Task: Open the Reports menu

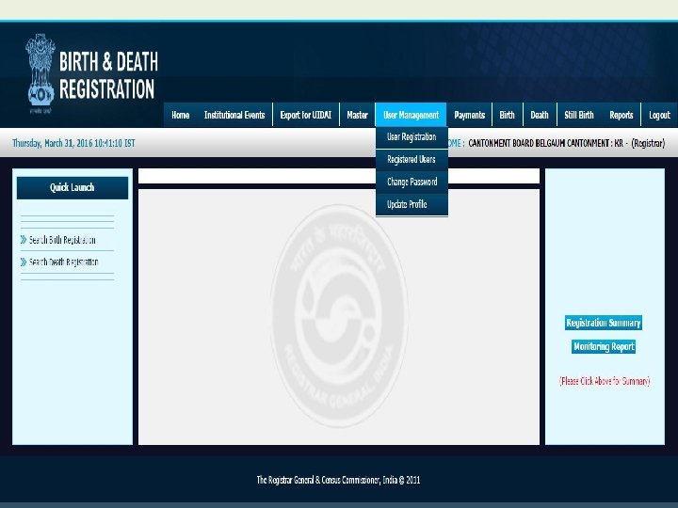Action: (621, 115)
